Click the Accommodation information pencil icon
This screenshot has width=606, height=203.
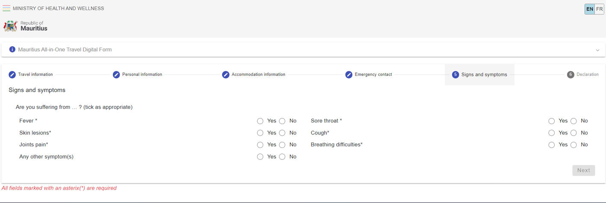tap(226, 75)
